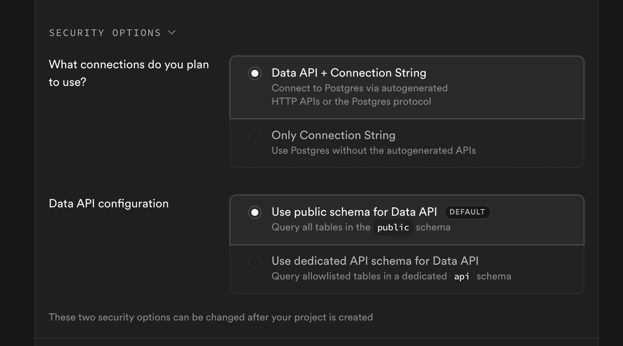Screen dimensions: 623x346
Task: Click the dedicated API schema card
Action: 406,269
